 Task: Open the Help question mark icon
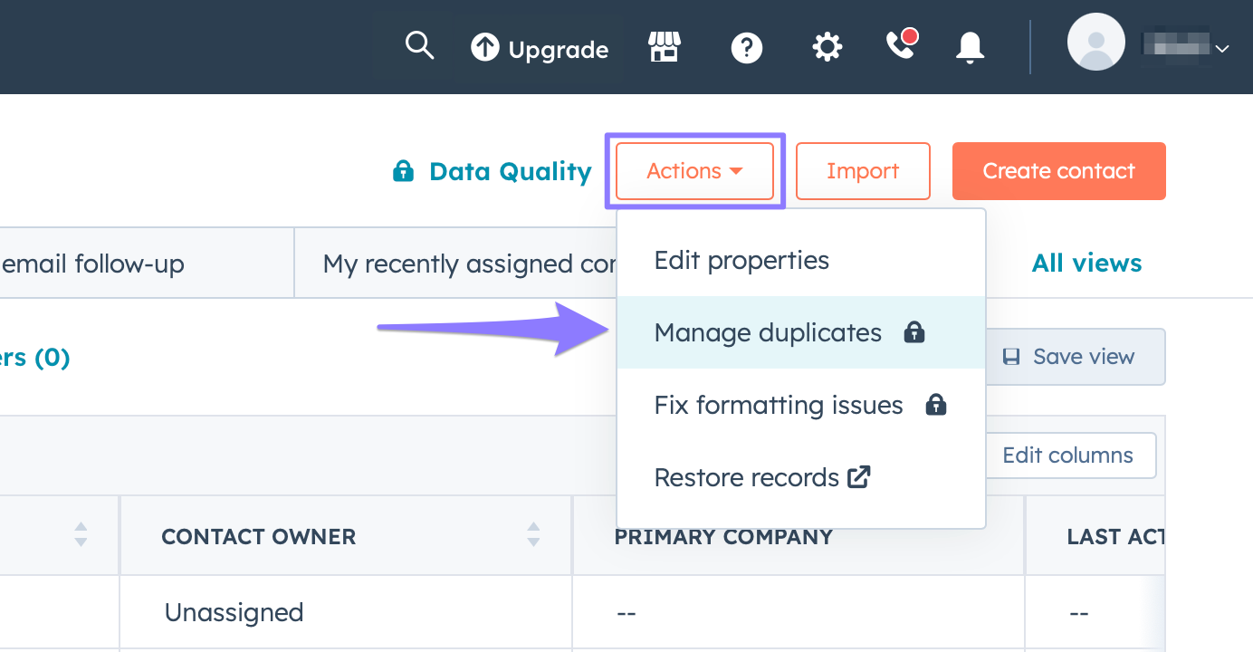[747, 47]
